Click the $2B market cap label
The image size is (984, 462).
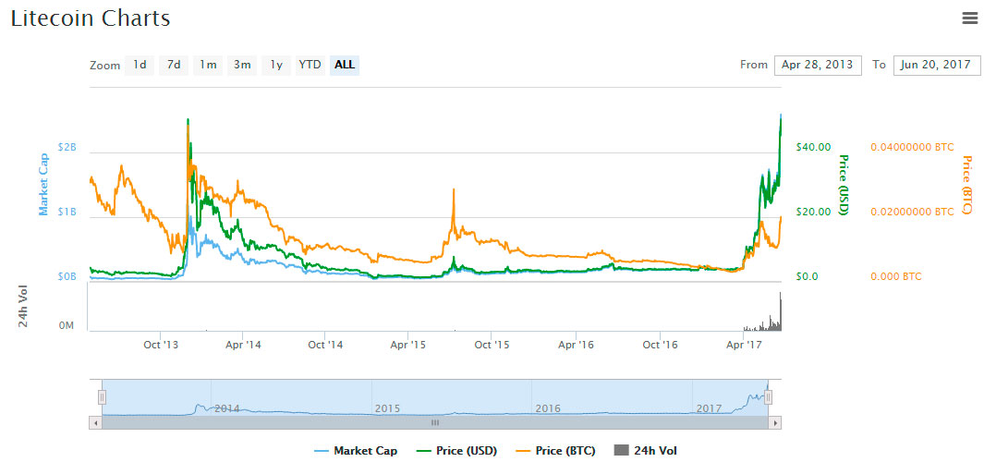(x=67, y=147)
